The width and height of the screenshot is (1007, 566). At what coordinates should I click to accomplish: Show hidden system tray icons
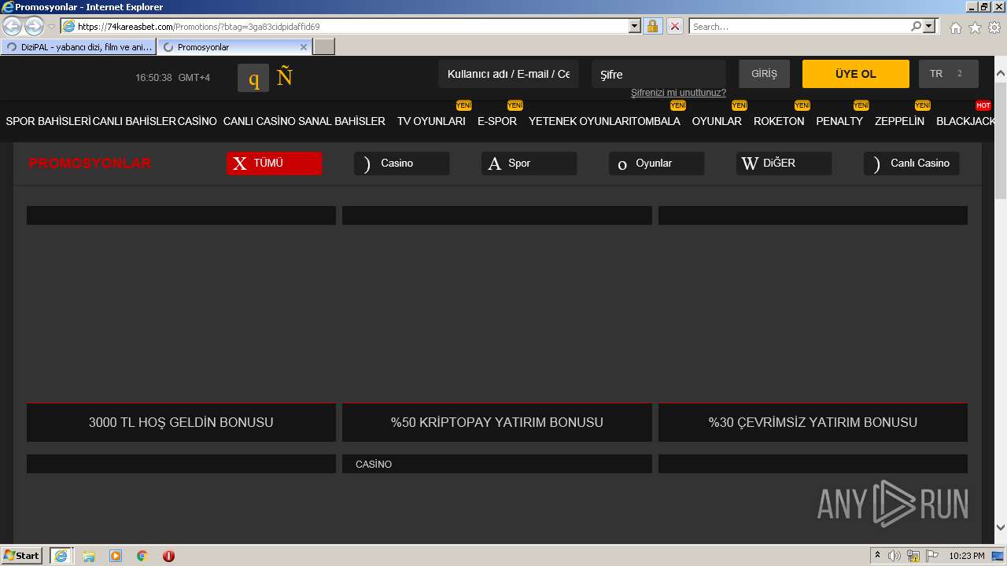click(x=877, y=556)
